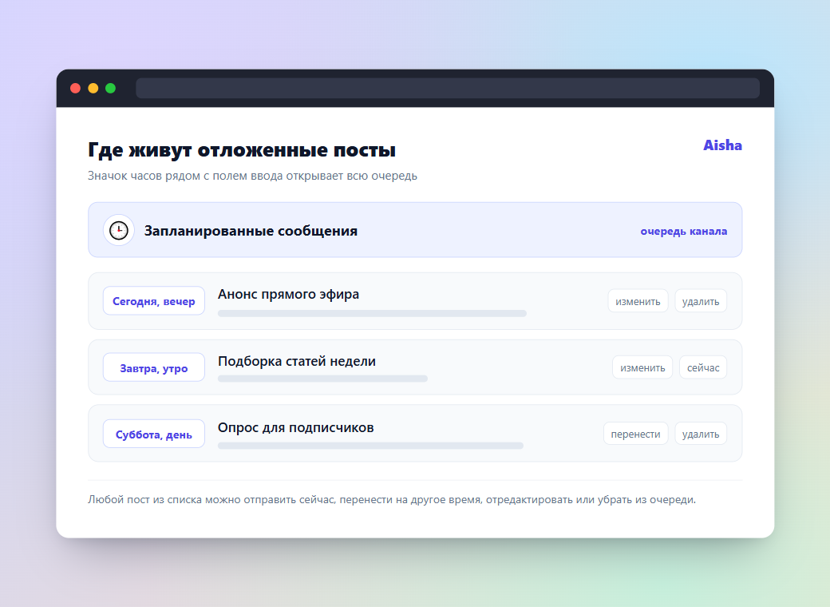Click 'перенести' for Опрос для подписчиков
This screenshot has height=607, width=830.
point(635,433)
